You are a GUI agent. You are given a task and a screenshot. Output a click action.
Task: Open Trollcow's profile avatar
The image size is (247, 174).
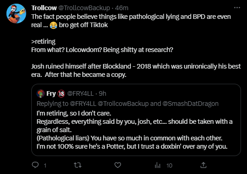point(16,13)
